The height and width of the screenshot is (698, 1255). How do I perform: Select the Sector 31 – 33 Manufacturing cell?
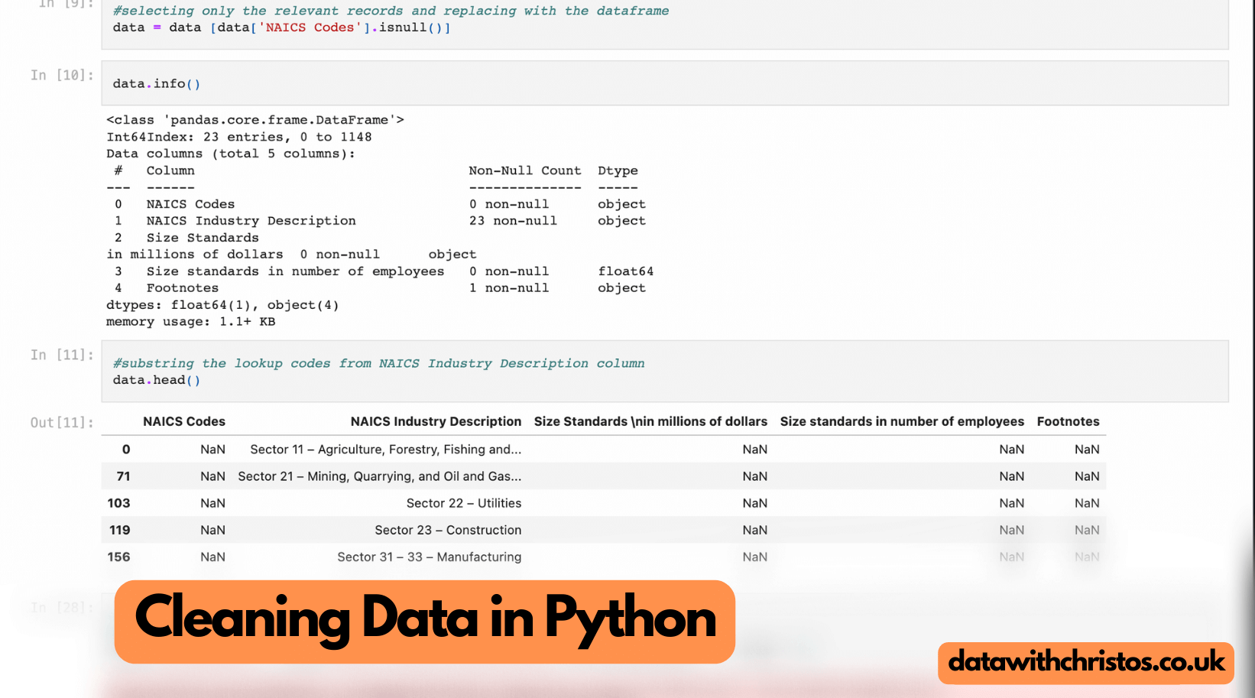point(429,557)
